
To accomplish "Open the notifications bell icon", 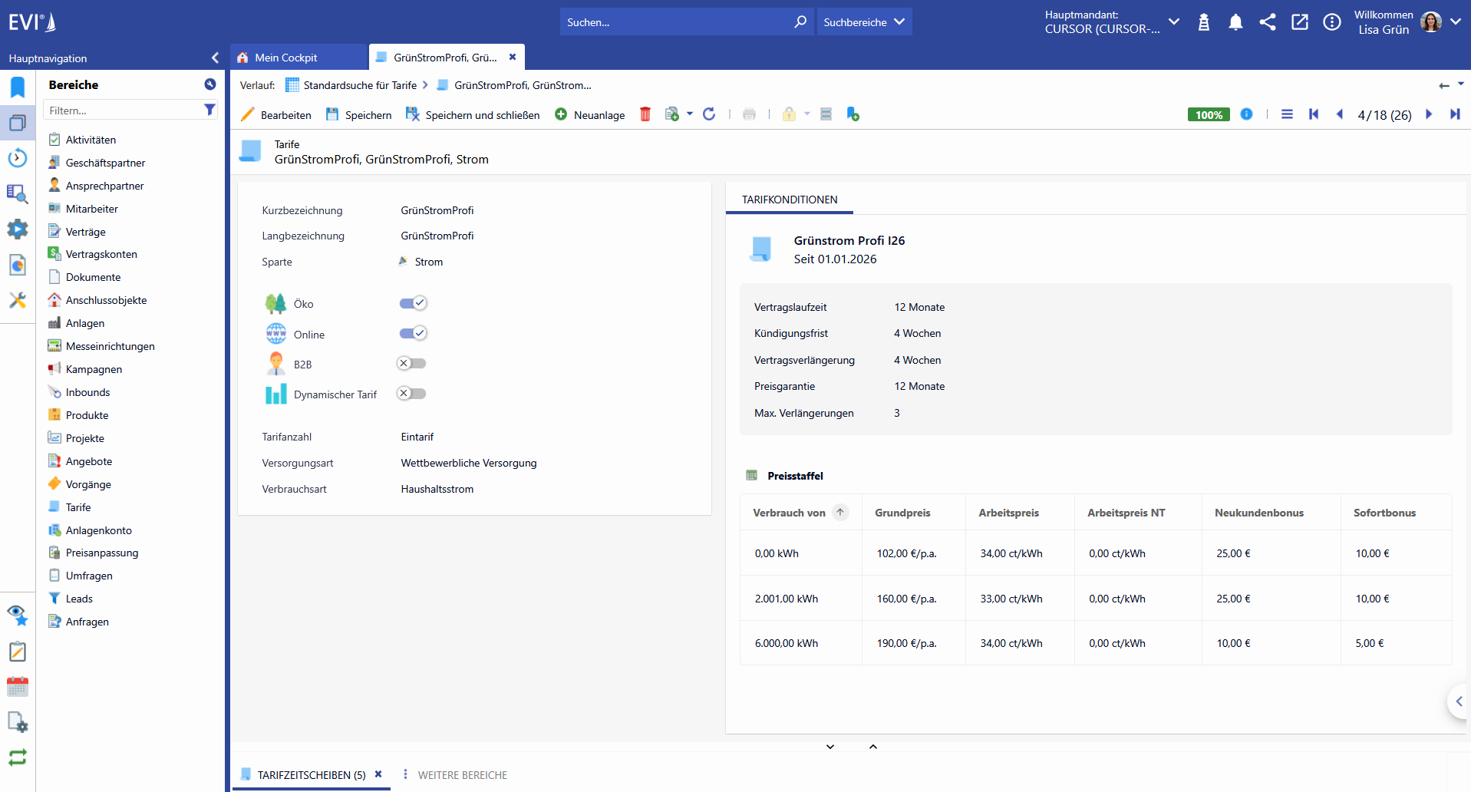I will pos(1235,22).
